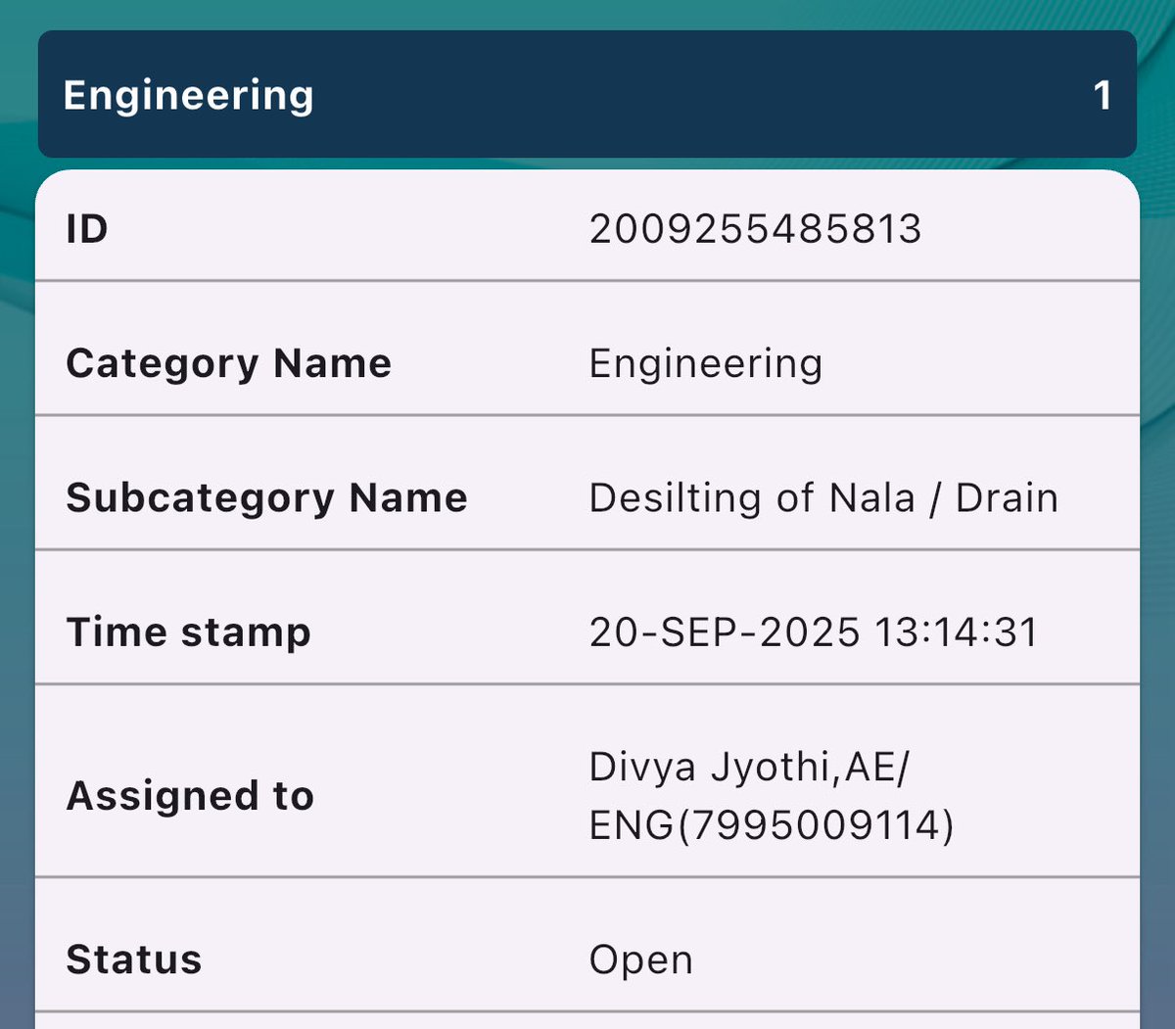Select the Status row of the card
The width and height of the screenshot is (1175, 1029).
[x=587, y=945]
